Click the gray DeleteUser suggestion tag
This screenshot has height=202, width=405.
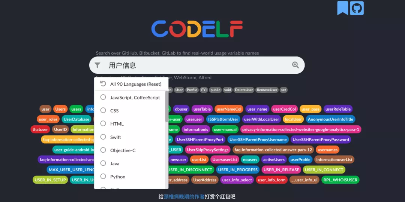pos(244,90)
